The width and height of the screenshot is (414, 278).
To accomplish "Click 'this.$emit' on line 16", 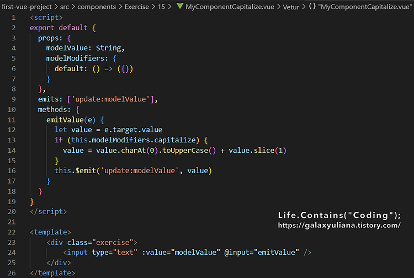I will pos(75,170).
